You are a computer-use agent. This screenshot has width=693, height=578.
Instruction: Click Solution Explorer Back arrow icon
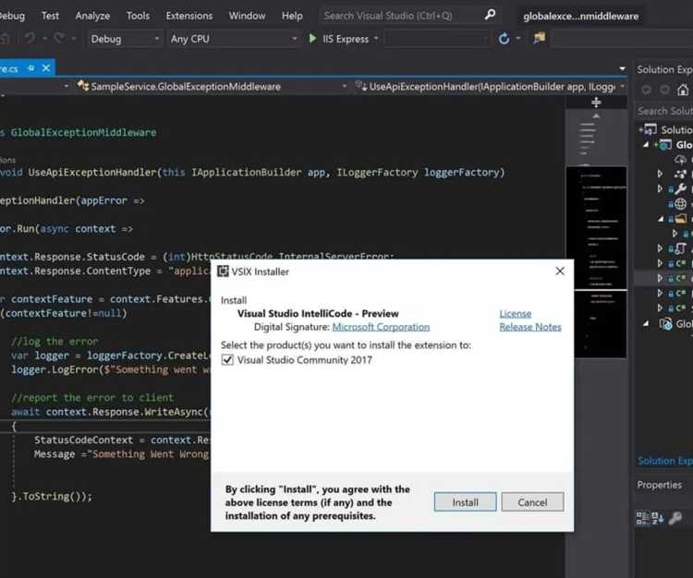tap(646, 90)
